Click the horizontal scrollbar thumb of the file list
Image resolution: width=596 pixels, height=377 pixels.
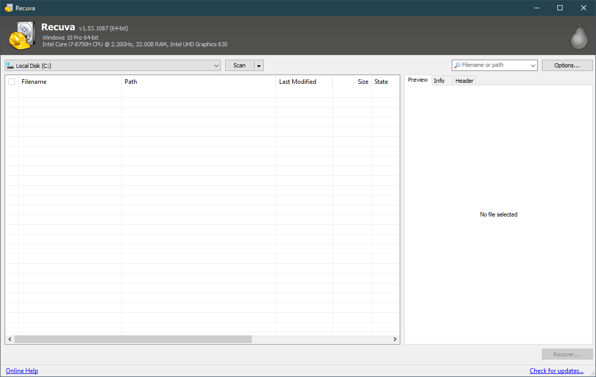point(133,339)
